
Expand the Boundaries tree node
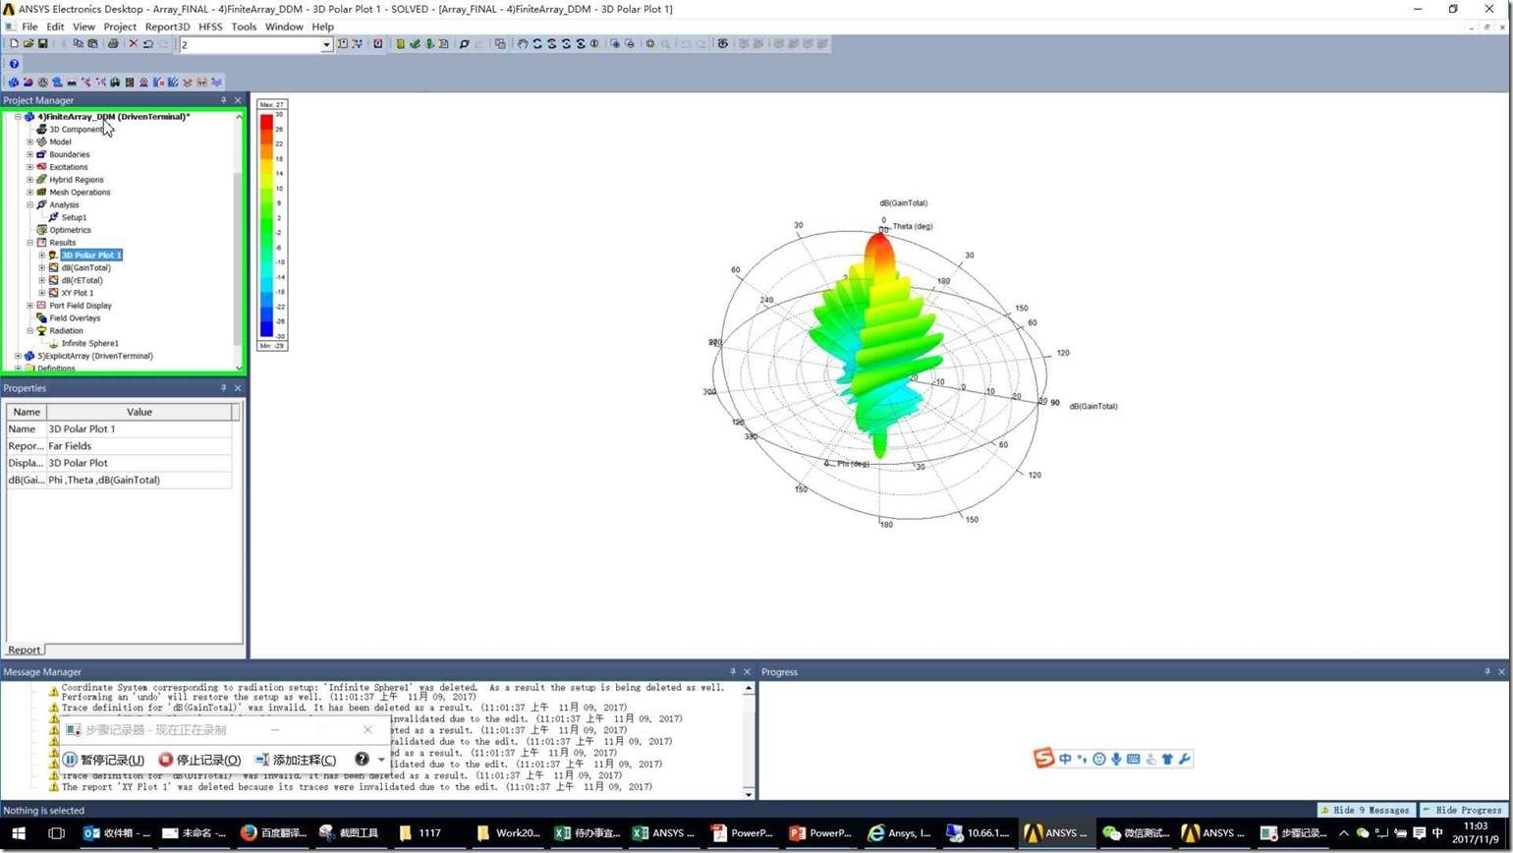(29, 154)
